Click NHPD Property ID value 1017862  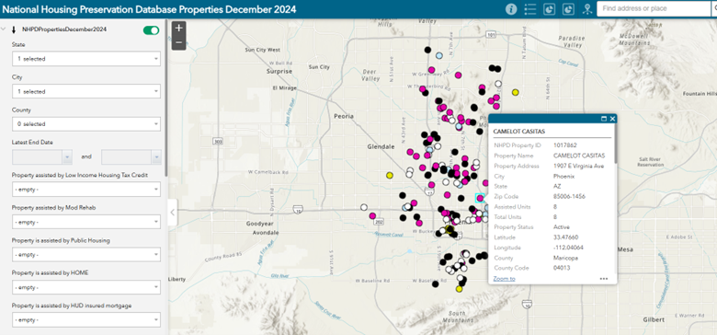pos(565,145)
